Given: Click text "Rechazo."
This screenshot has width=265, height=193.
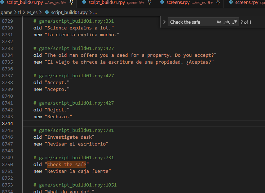Looking at the screenshot, I should 58,117.
